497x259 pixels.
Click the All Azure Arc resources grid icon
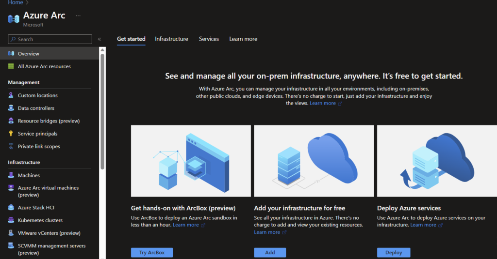pyautogui.click(x=11, y=66)
